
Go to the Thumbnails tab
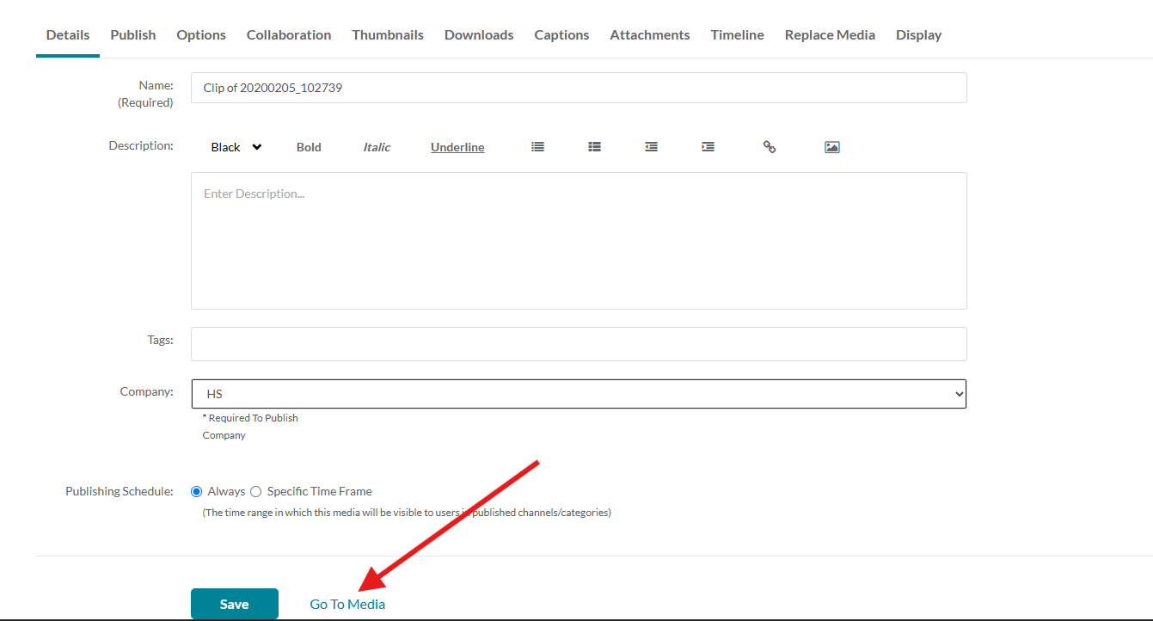[x=388, y=35]
